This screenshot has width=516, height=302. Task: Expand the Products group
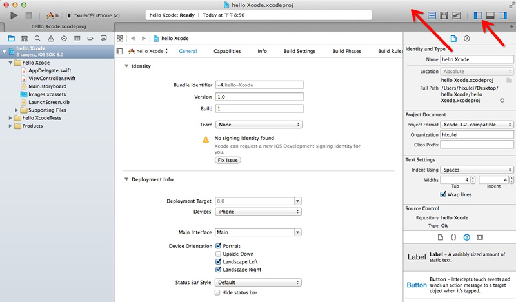10,126
